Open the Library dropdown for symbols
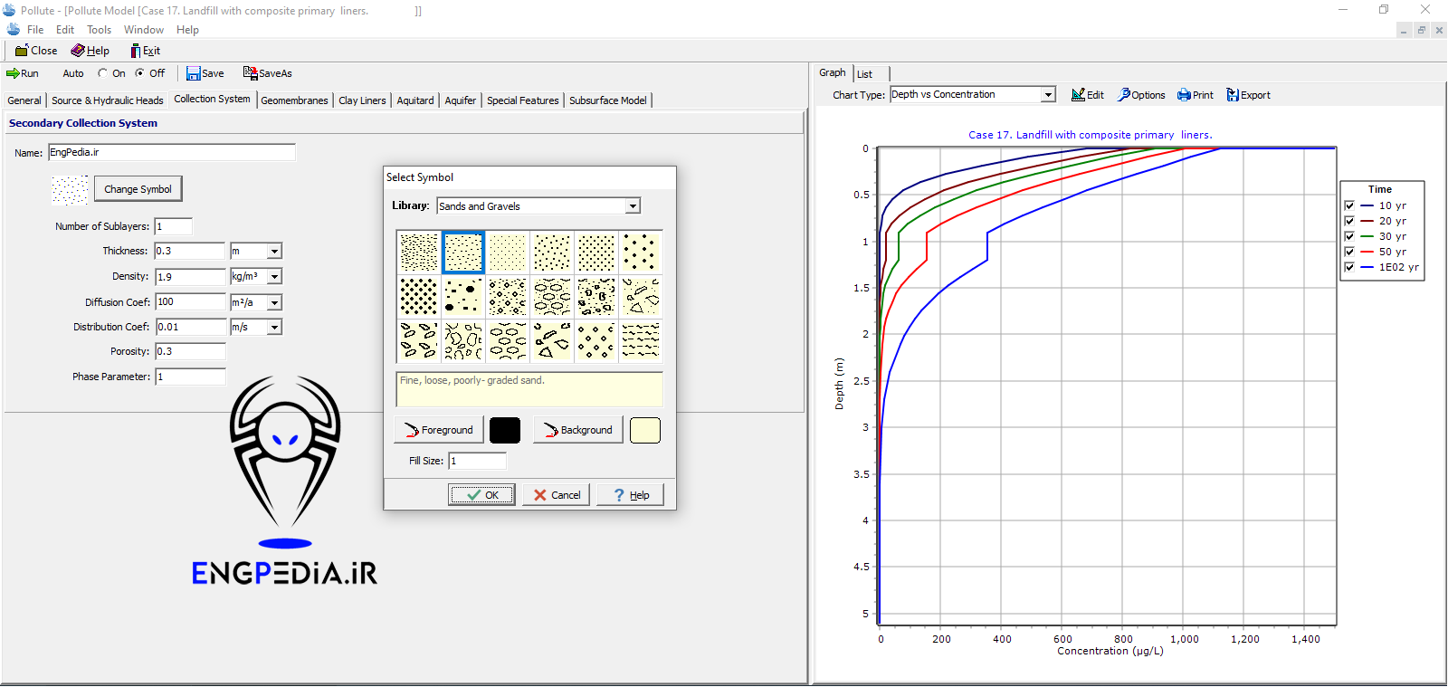This screenshot has height=687, width=1448. click(x=633, y=206)
